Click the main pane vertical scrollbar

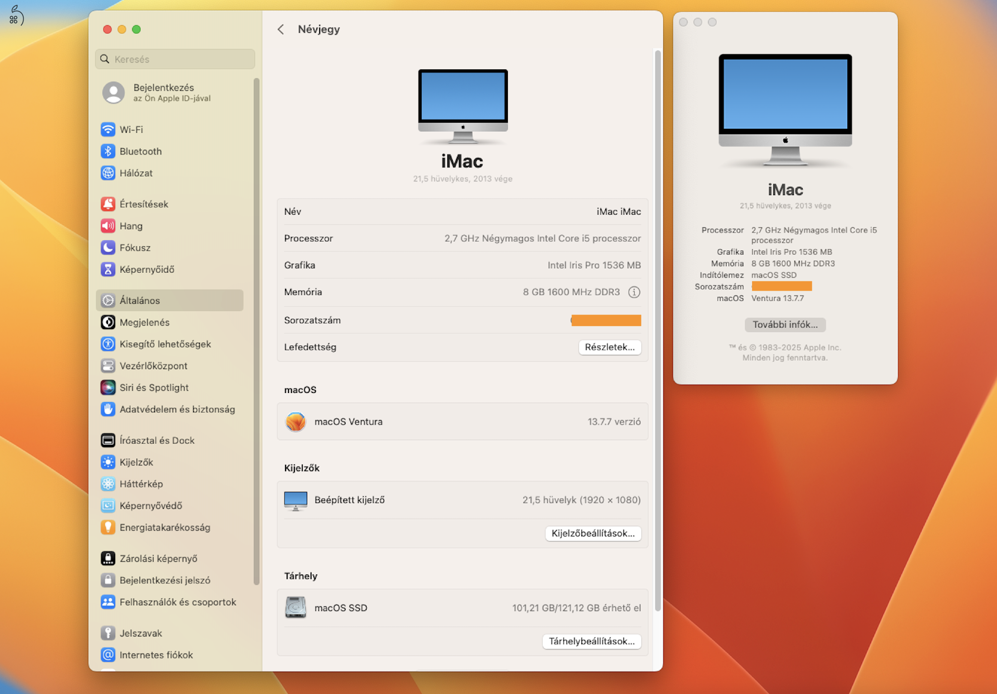[x=657, y=330]
